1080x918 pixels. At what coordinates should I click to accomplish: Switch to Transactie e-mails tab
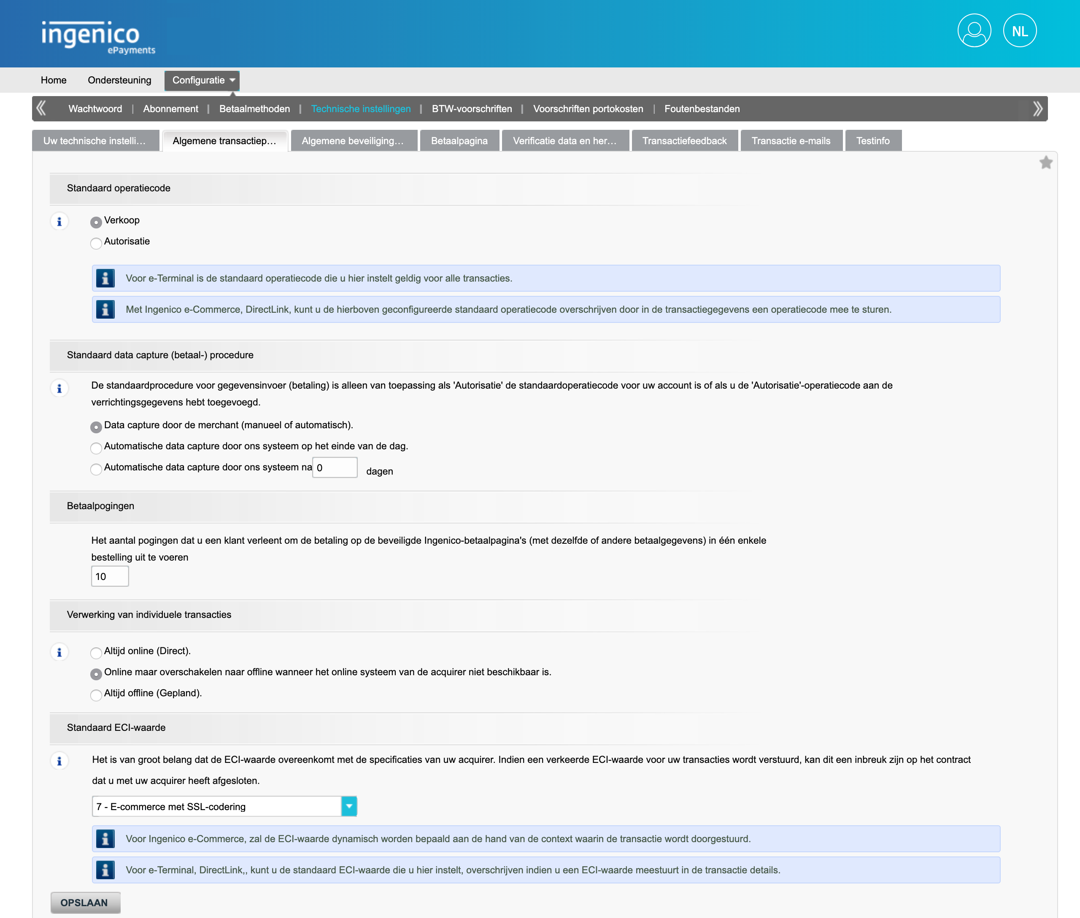click(791, 140)
